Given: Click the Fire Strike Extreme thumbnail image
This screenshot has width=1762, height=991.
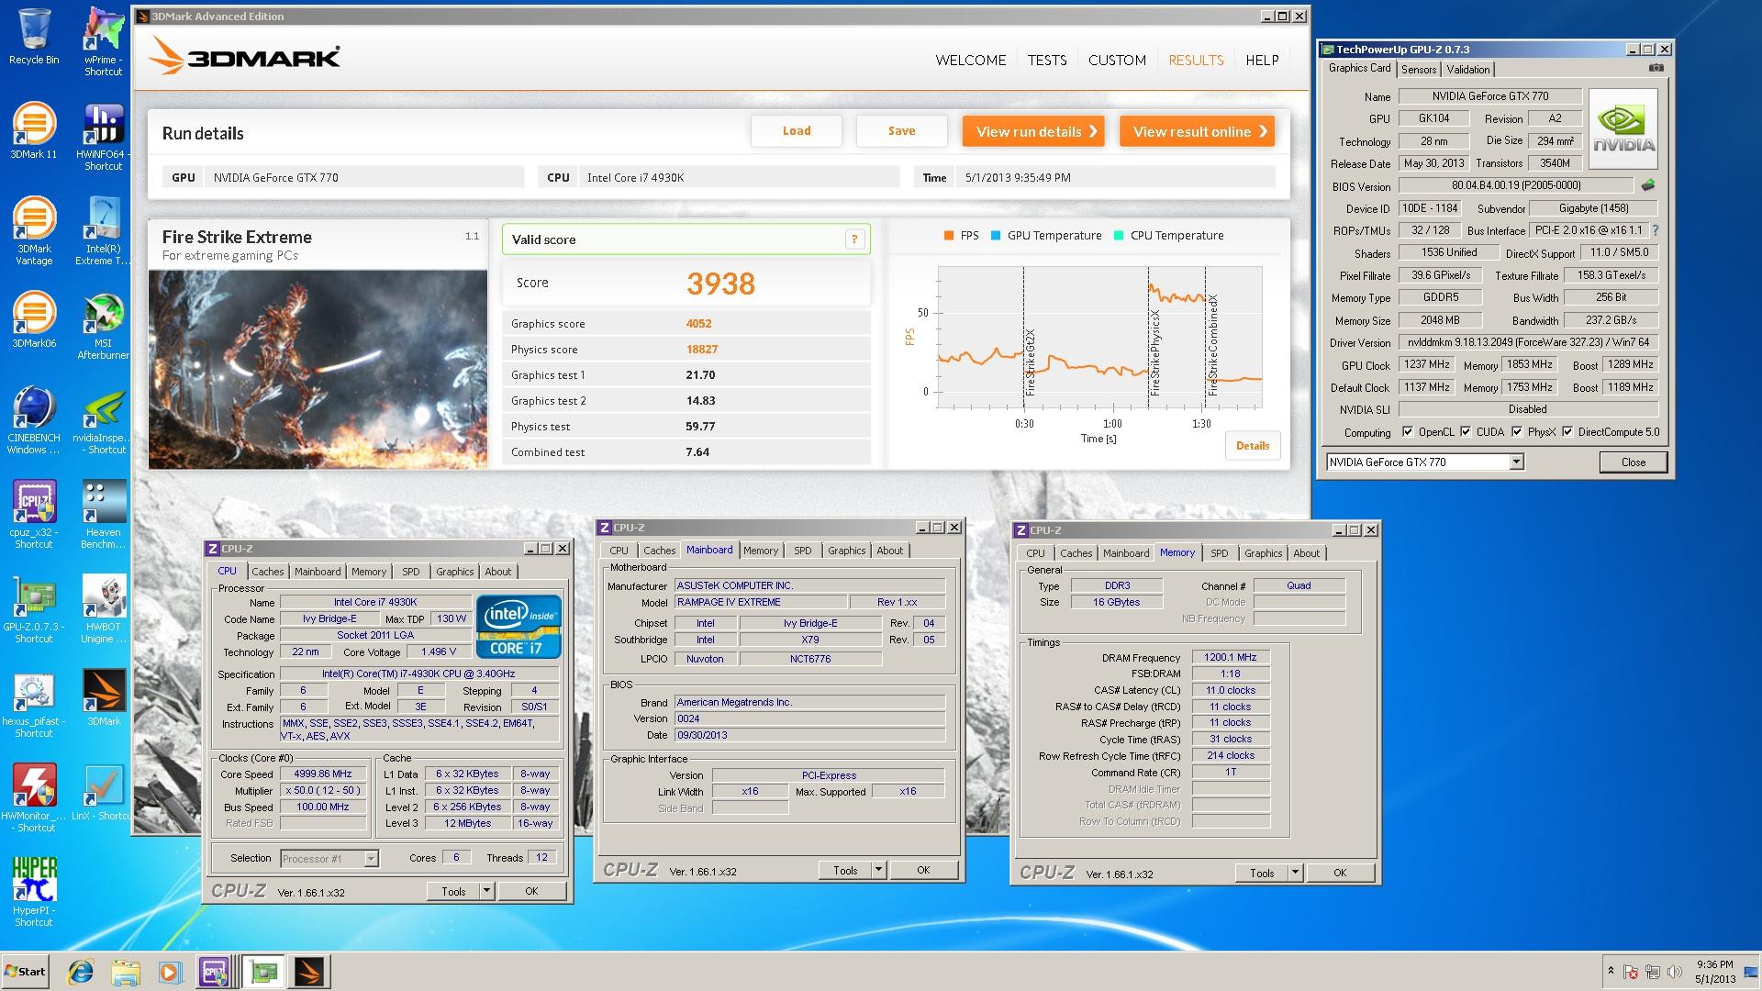Looking at the screenshot, I should coord(318,369).
